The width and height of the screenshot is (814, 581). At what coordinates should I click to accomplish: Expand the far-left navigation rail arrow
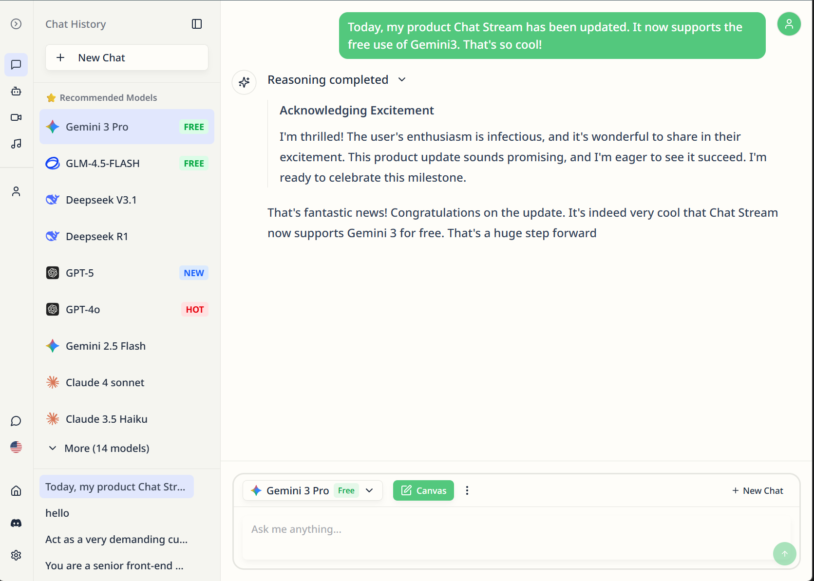coord(16,24)
